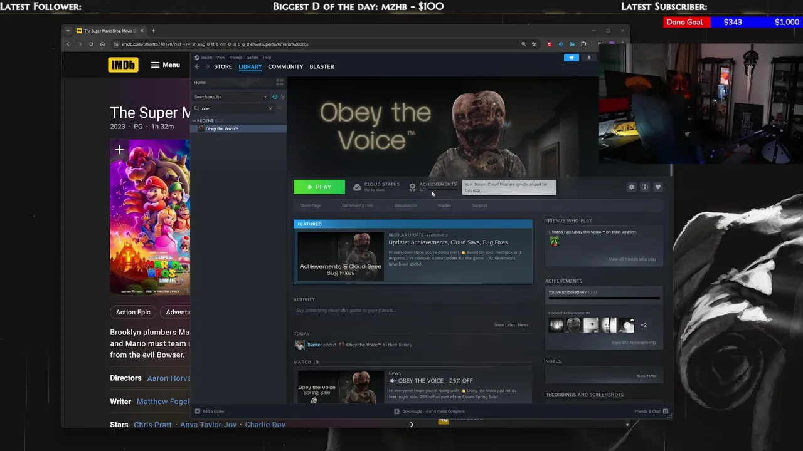Image resolution: width=803 pixels, height=451 pixels.
Task: Bookmark the IMDb page with star icon
Action: click(534, 44)
